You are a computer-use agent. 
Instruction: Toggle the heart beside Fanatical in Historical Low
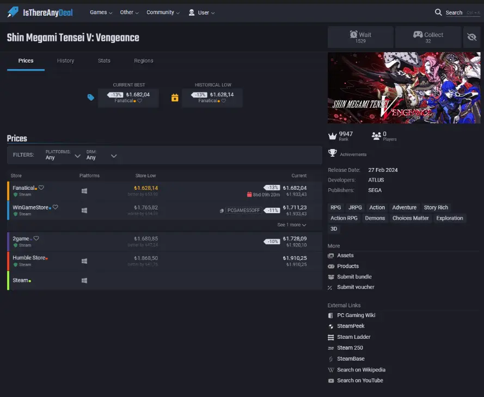click(x=223, y=101)
